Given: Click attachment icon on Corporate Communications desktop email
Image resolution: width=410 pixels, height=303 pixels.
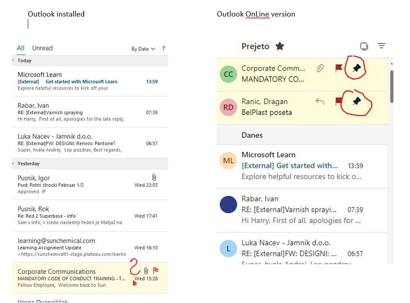Looking at the screenshot, I should tap(146, 271).
